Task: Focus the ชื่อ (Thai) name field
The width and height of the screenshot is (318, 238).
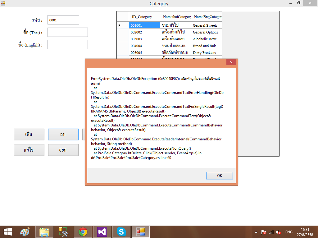Action: [x=67, y=32]
